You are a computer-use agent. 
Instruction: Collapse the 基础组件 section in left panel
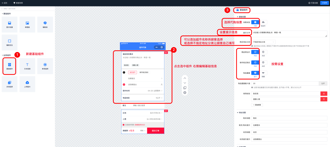(3, 14)
